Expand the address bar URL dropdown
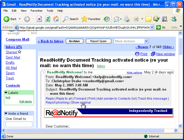Screen dimensions: 184x140 coord(152,27)
